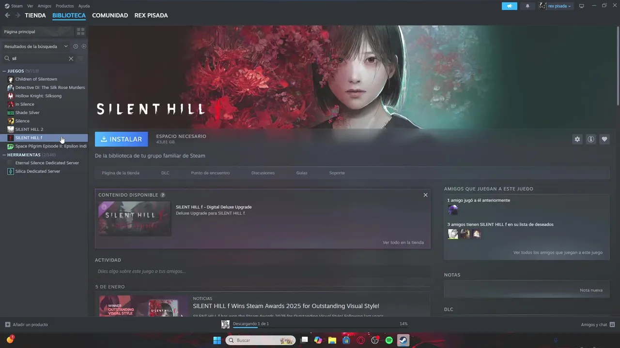Click the Windows taskbar search box
The height and width of the screenshot is (348, 620).
[x=261, y=340]
